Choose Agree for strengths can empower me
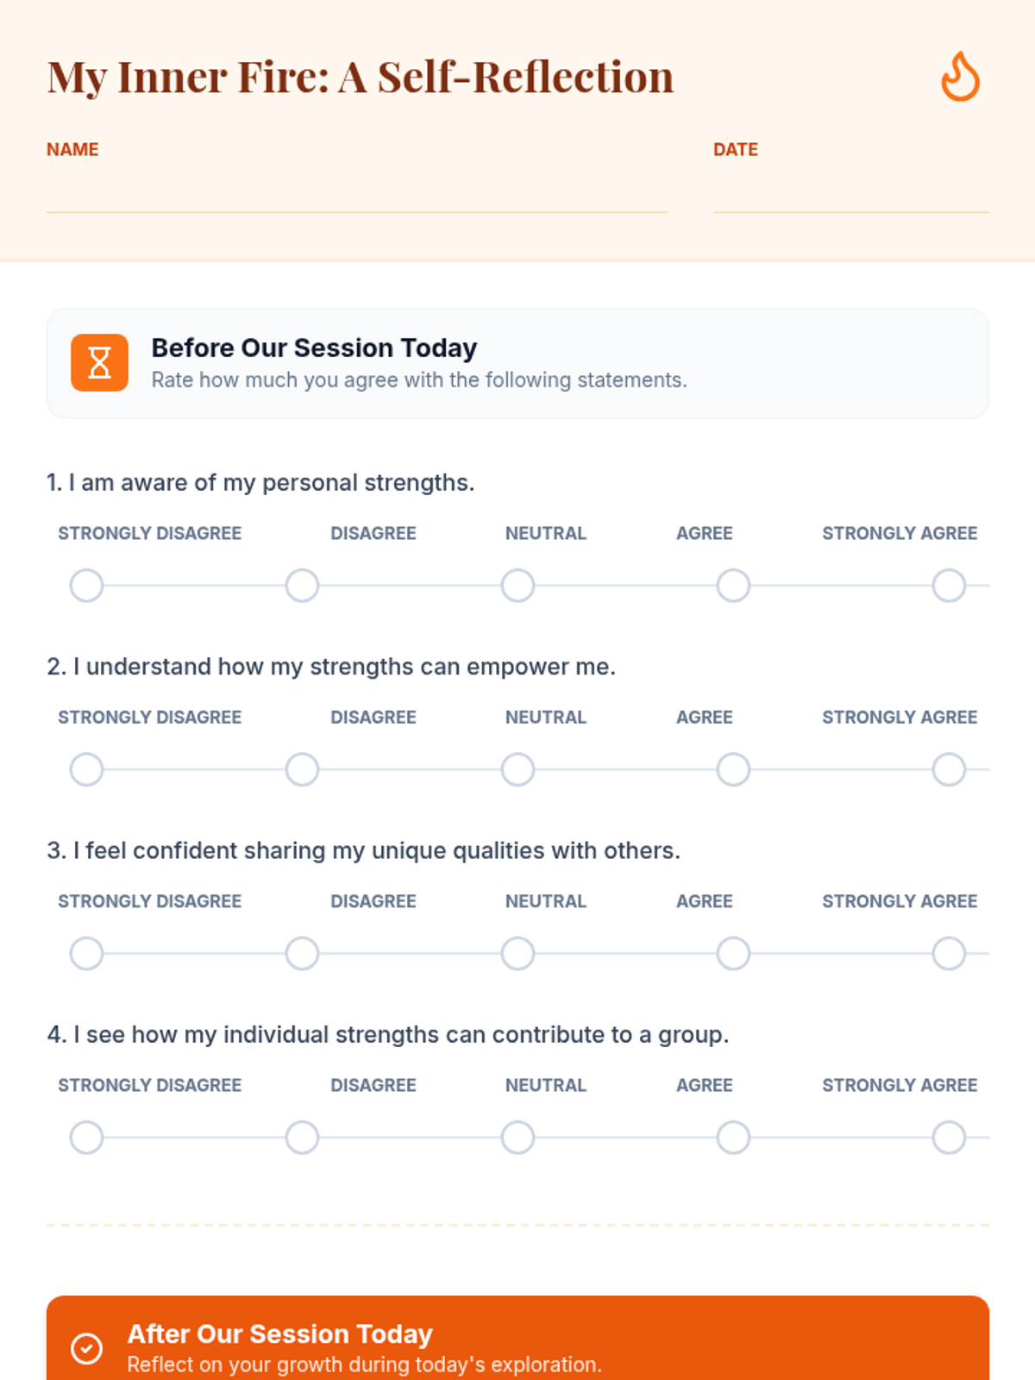Image resolution: width=1035 pixels, height=1380 pixels. (x=733, y=769)
